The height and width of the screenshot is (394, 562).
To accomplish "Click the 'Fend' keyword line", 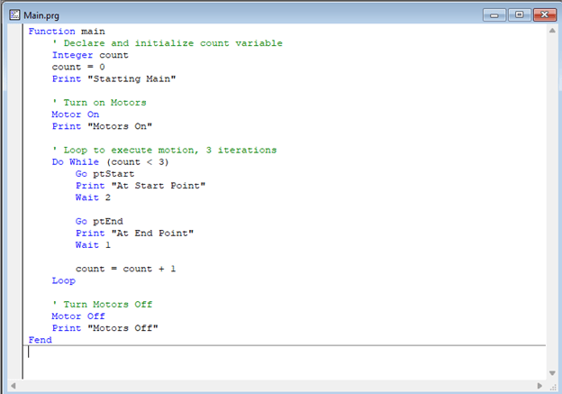I will coord(41,340).
